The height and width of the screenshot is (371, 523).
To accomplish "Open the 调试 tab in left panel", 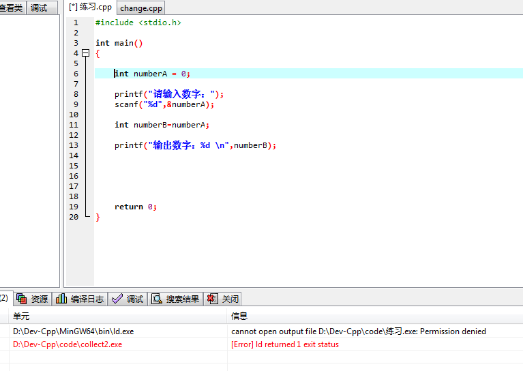I will point(42,8).
